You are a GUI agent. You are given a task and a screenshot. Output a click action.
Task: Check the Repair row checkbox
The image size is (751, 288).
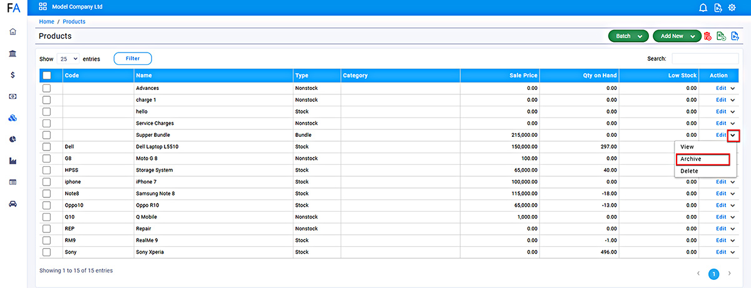[46, 229]
